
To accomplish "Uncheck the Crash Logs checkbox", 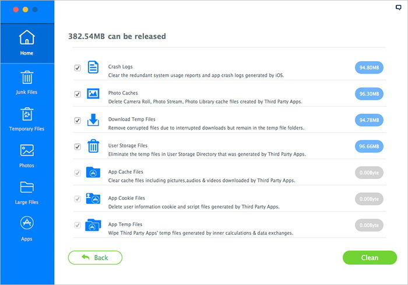I will click(x=78, y=68).
